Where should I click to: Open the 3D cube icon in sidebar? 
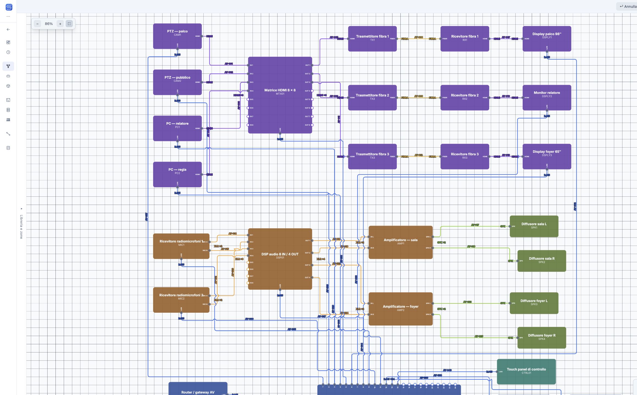pos(8,86)
